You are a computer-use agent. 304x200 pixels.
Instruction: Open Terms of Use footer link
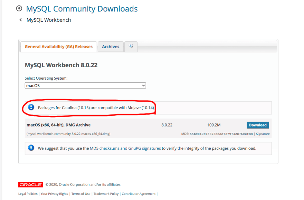pyautogui.click(x=81, y=193)
